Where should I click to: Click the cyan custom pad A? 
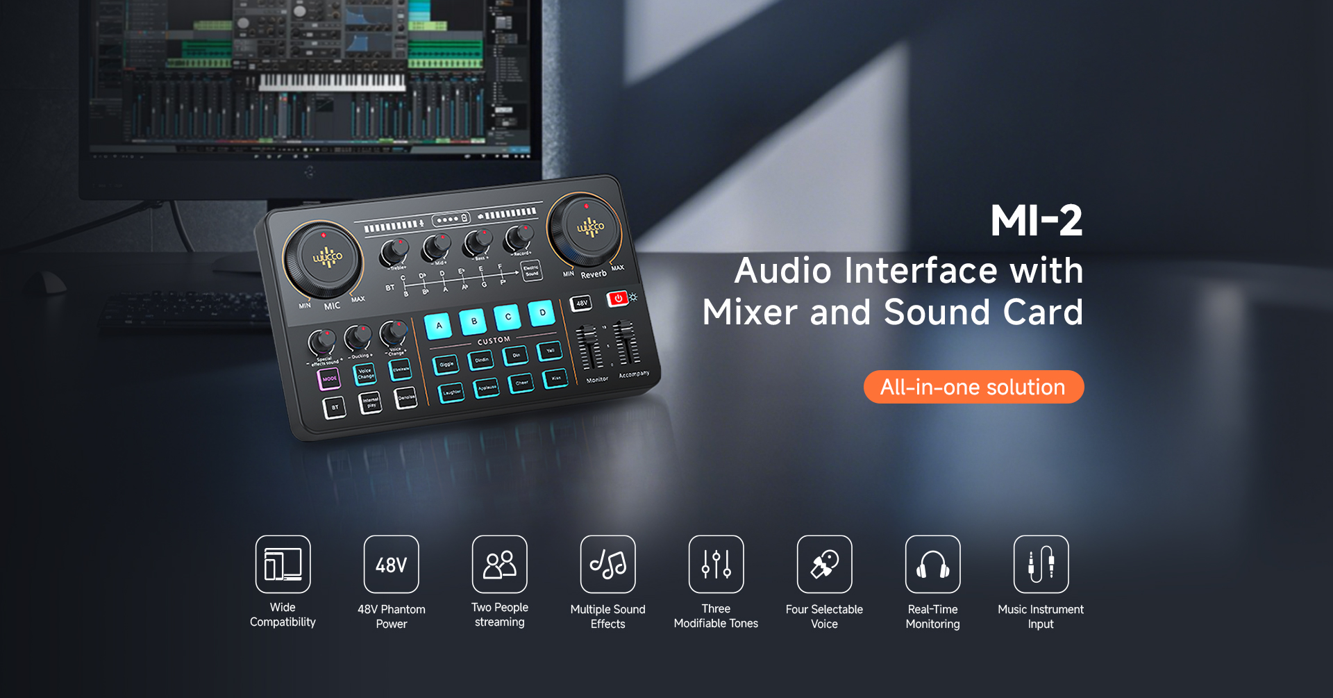[439, 325]
